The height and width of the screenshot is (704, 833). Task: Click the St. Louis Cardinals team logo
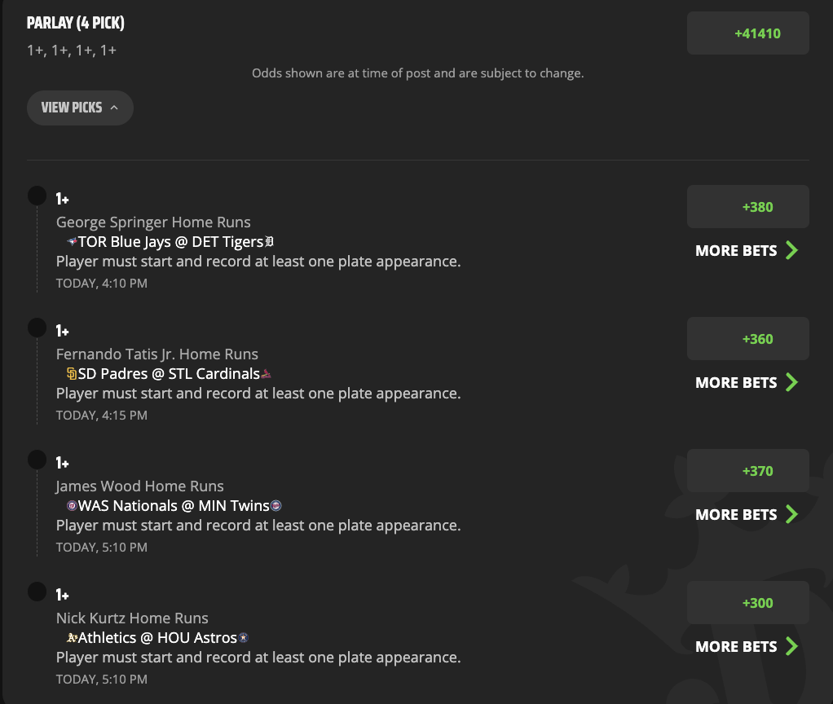(x=267, y=374)
